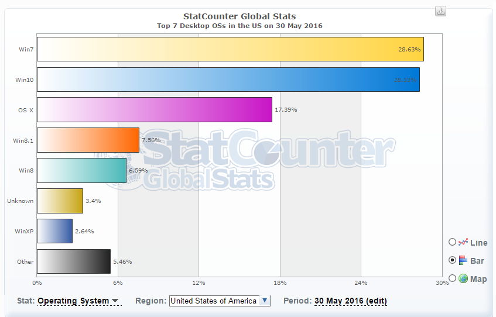Image resolution: width=496 pixels, height=317 pixels.
Task: Click the Bar chart icon
Action: (463, 260)
